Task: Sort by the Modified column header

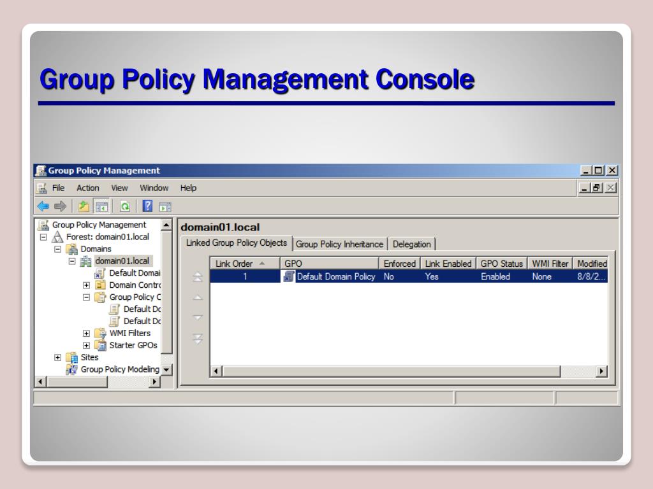Action: (x=591, y=264)
